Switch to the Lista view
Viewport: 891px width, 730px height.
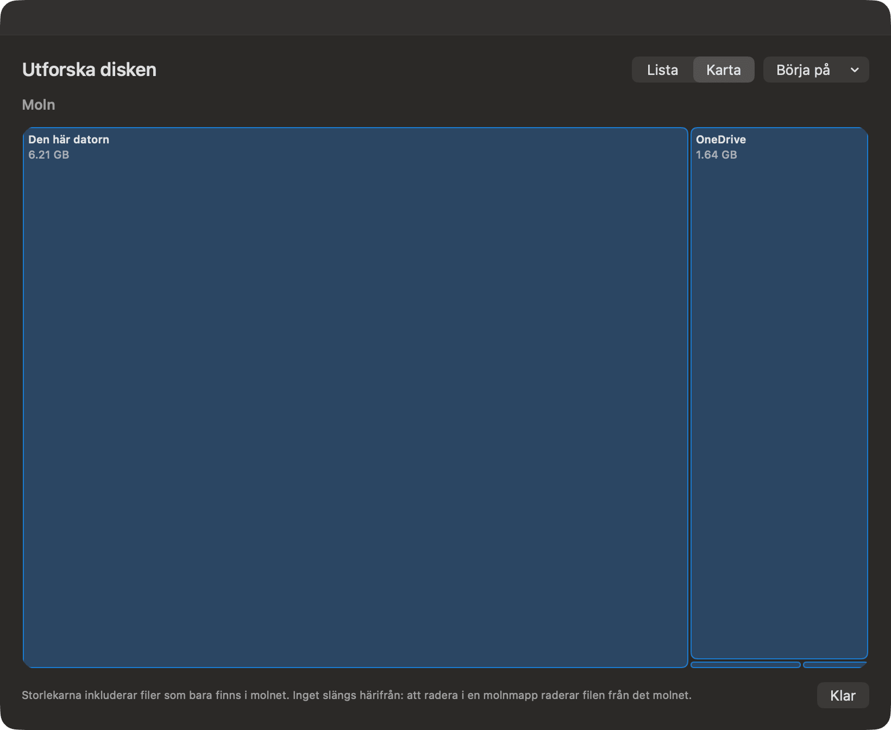[x=662, y=70]
